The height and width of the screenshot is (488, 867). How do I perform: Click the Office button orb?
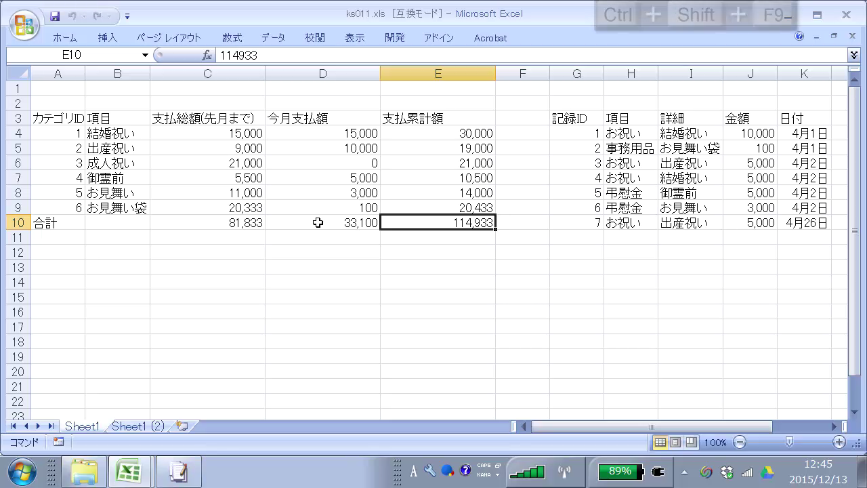coord(24,24)
